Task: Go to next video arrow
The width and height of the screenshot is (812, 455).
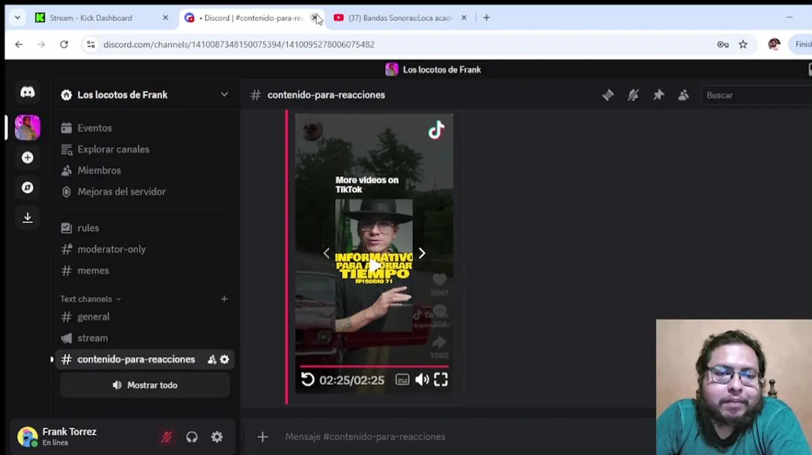Action: pos(422,253)
